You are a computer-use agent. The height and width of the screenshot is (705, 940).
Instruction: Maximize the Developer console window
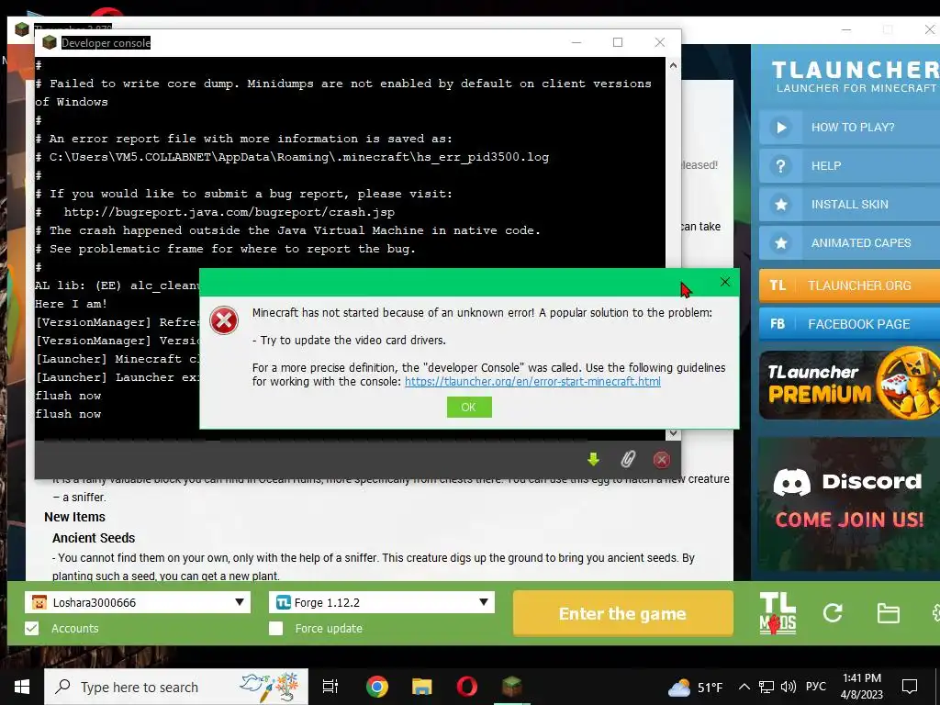(x=618, y=42)
